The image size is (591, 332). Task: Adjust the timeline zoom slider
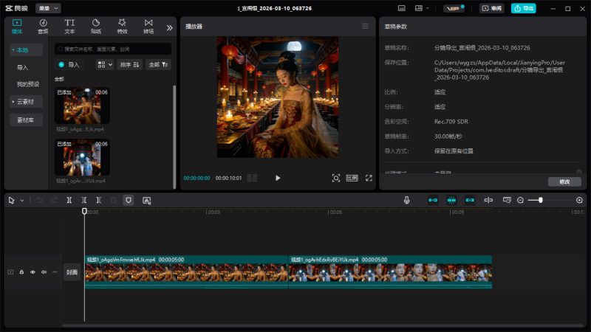541,200
